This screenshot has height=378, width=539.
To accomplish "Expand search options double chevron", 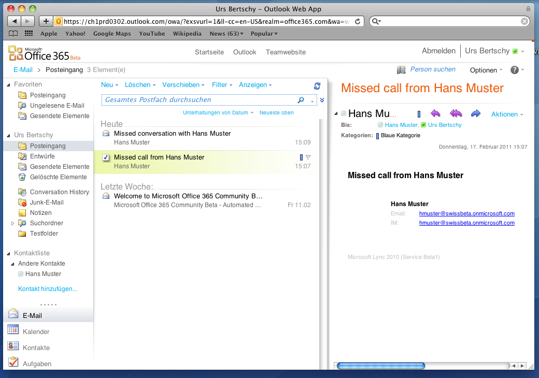I will (322, 100).
